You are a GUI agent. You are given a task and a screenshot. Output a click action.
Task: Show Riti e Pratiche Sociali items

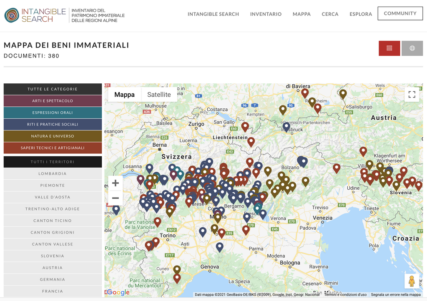pyautogui.click(x=53, y=124)
